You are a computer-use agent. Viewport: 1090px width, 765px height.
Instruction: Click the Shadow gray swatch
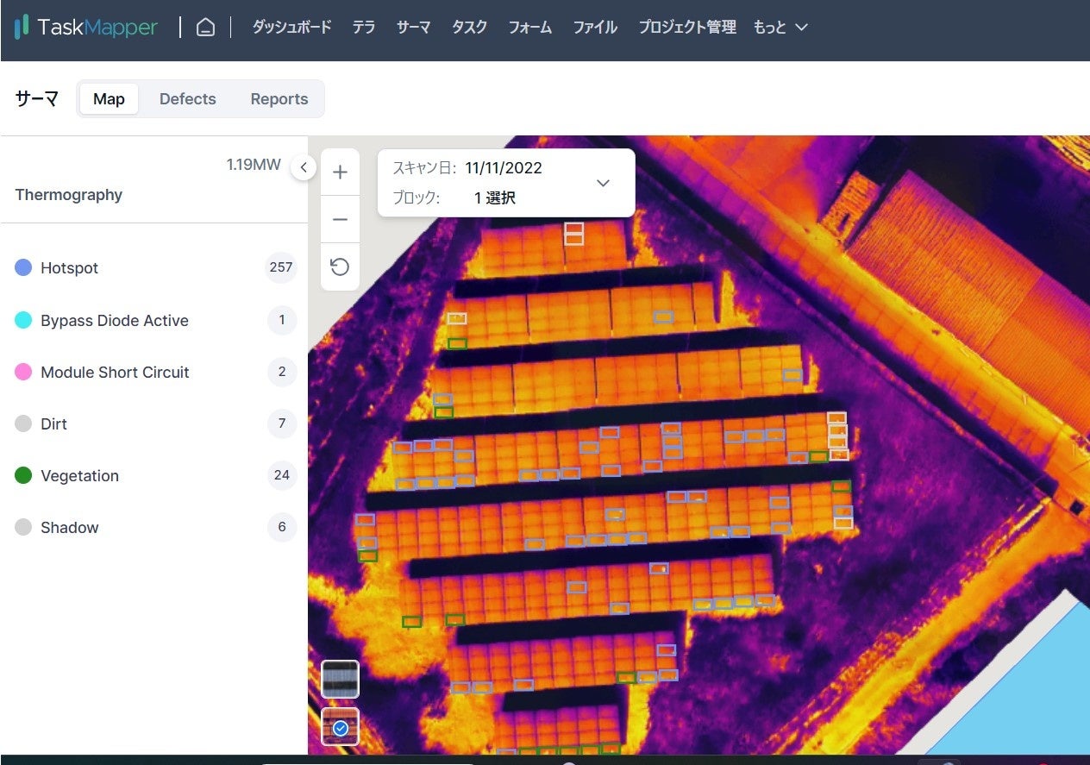pos(24,527)
